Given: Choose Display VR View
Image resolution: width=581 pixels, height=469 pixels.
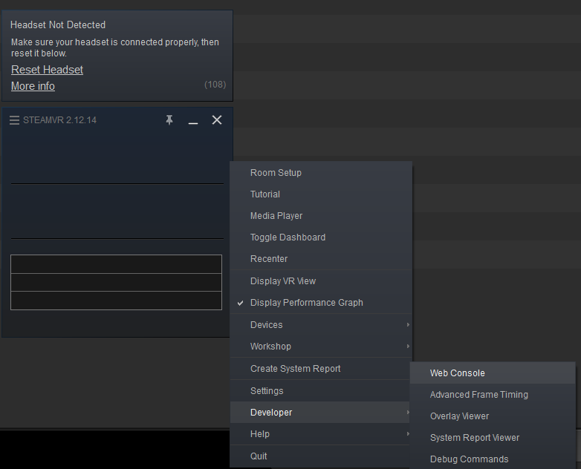Looking at the screenshot, I should [x=321, y=281].
